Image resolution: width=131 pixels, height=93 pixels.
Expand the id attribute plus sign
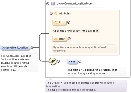pos(68,22)
